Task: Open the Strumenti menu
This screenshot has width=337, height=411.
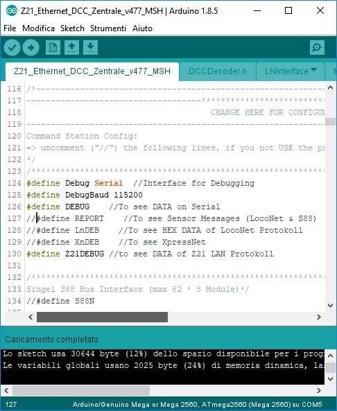Action: tap(108, 28)
